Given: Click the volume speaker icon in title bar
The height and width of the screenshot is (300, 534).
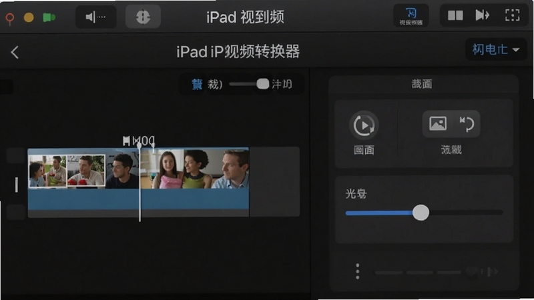Looking at the screenshot, I should pos(95,17).
